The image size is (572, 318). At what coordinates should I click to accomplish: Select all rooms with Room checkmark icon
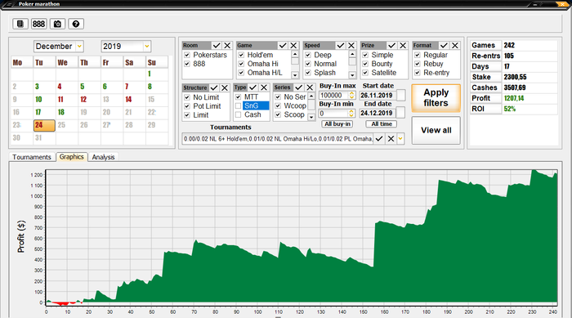tap(217, 45)
